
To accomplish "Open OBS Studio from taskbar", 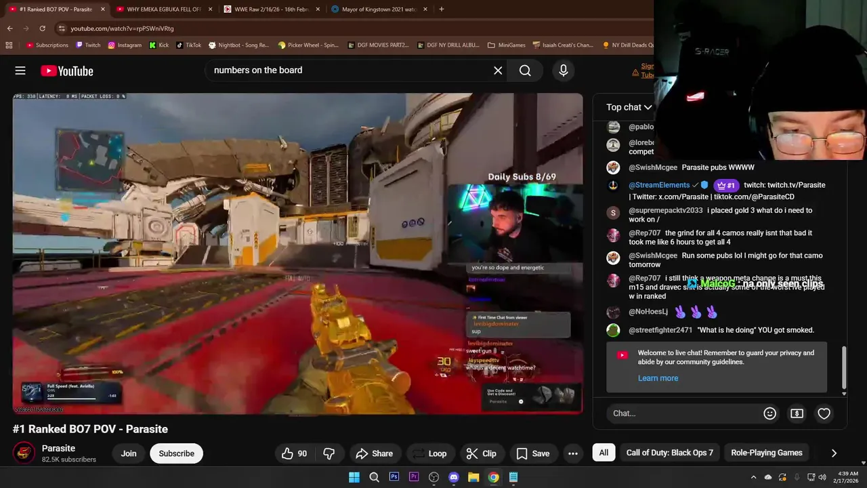I will 433,477.
